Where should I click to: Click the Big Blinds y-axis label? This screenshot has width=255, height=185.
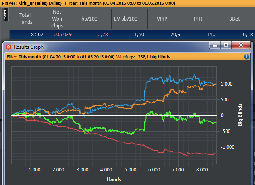click(x=240, y=115)
